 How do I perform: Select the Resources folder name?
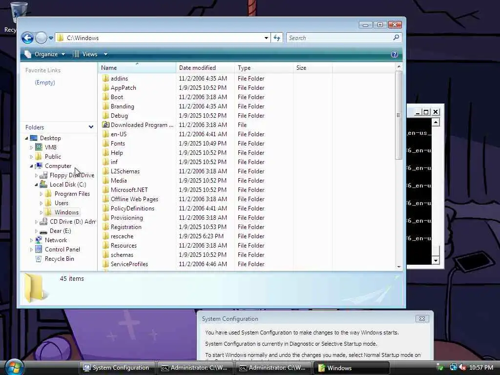tap(124, 246)
